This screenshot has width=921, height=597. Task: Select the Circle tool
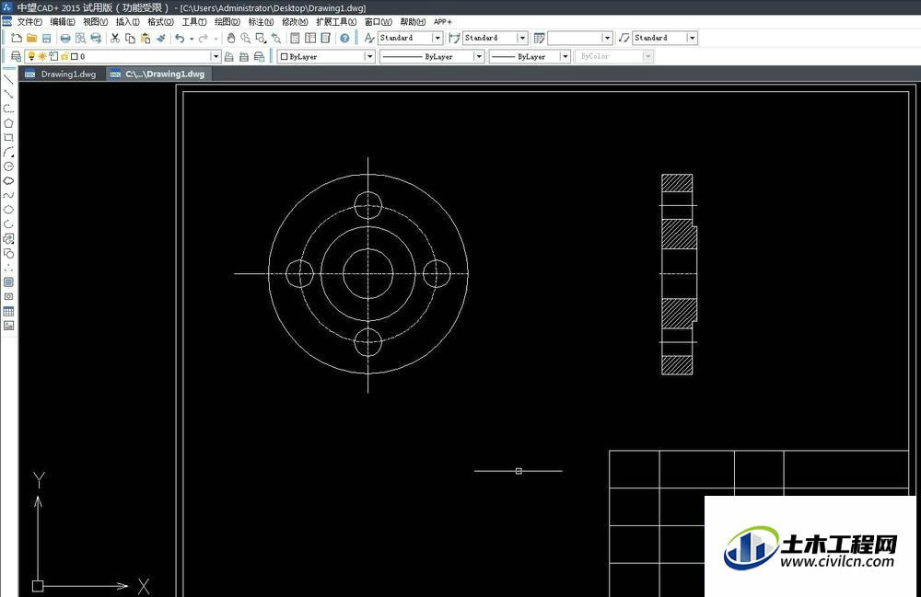(8, 166)
